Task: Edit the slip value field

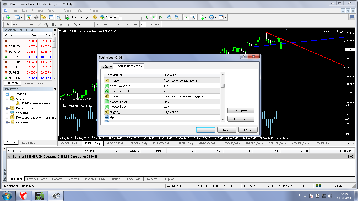Action: tap(191, 117)
